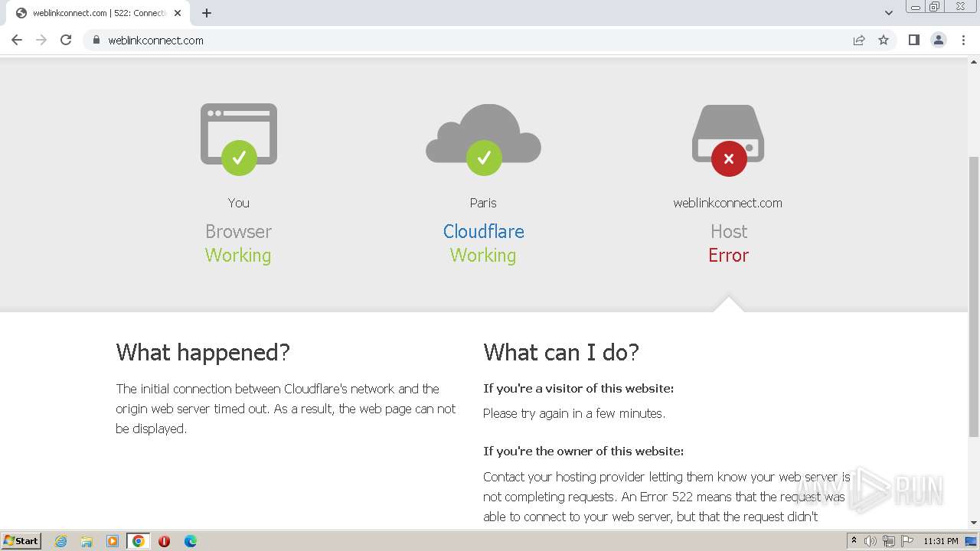Go back to previous page
Screen dimensions: 980x551
(17, 40)
